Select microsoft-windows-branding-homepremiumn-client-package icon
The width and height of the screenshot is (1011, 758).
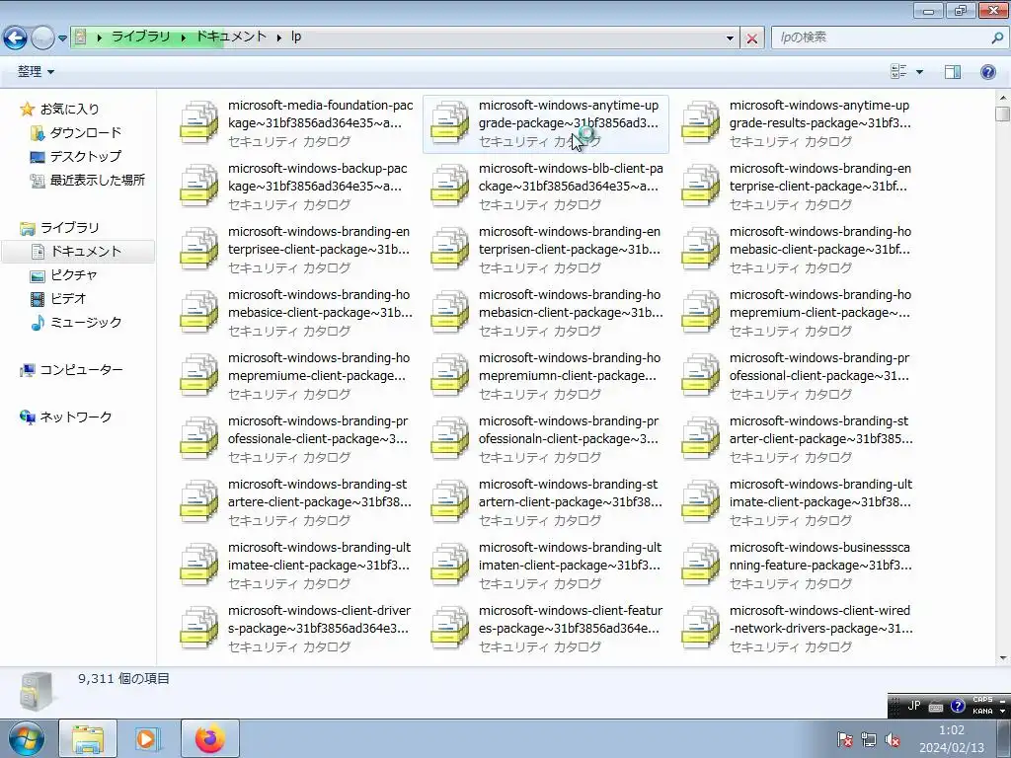[449, 374]
